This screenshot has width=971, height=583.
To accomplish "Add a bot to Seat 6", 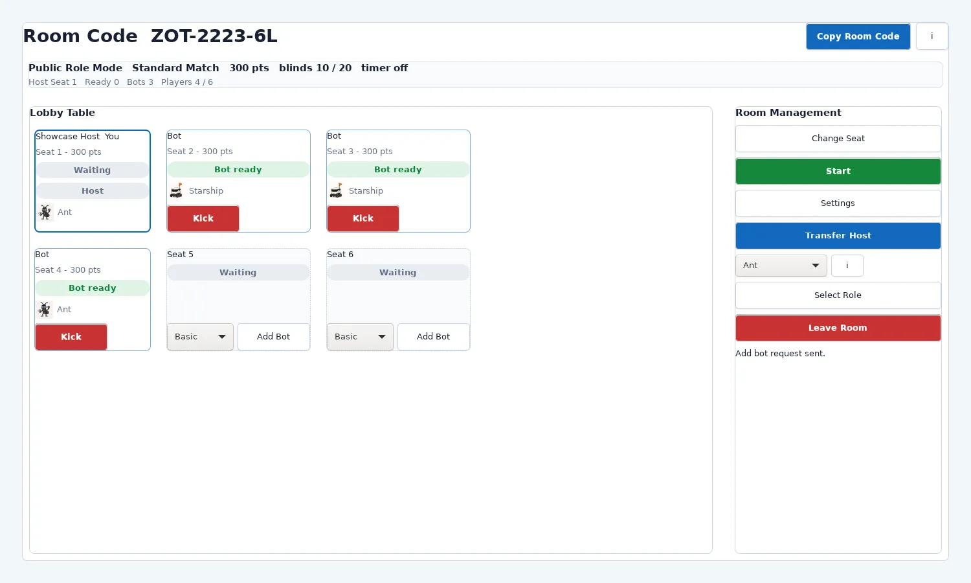I will point(434,337).
